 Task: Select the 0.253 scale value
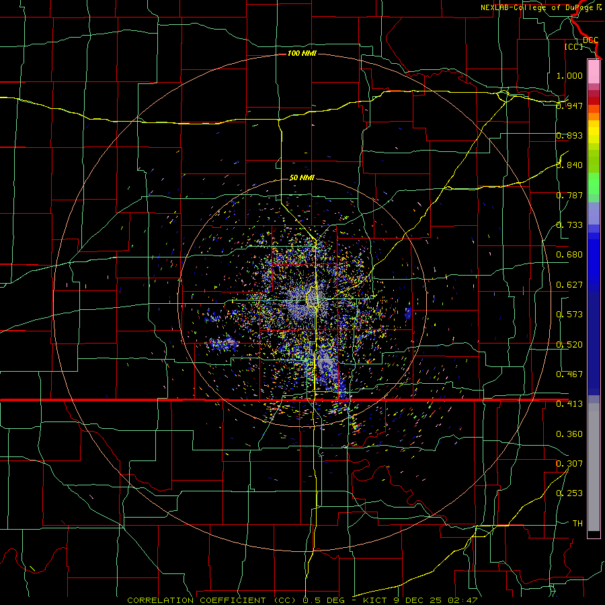pos(569,493)
